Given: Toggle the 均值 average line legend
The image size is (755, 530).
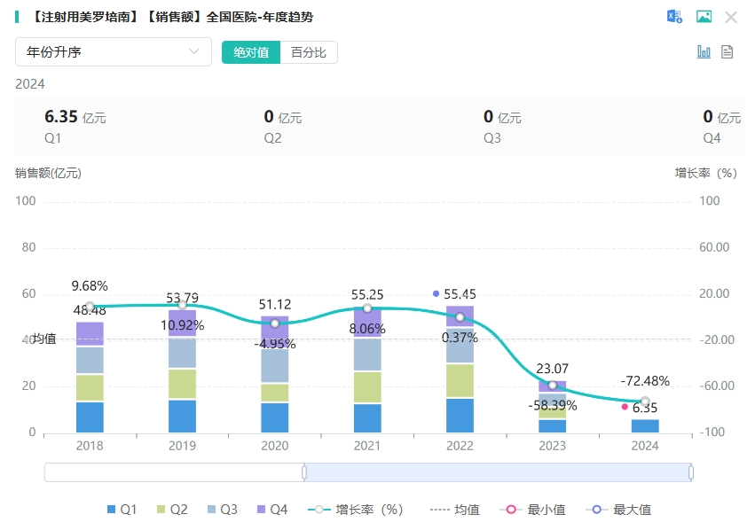Looking at the screenshot, I should pyautogui.click(x=455, y=510).
